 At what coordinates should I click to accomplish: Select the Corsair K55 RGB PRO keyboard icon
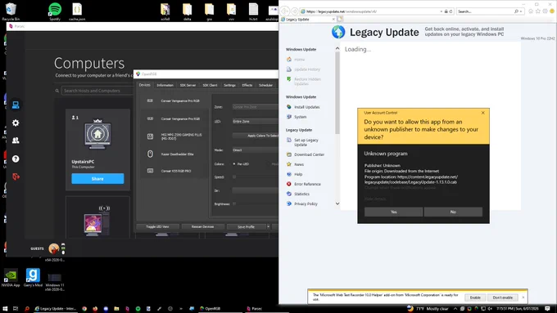point(150,171)
